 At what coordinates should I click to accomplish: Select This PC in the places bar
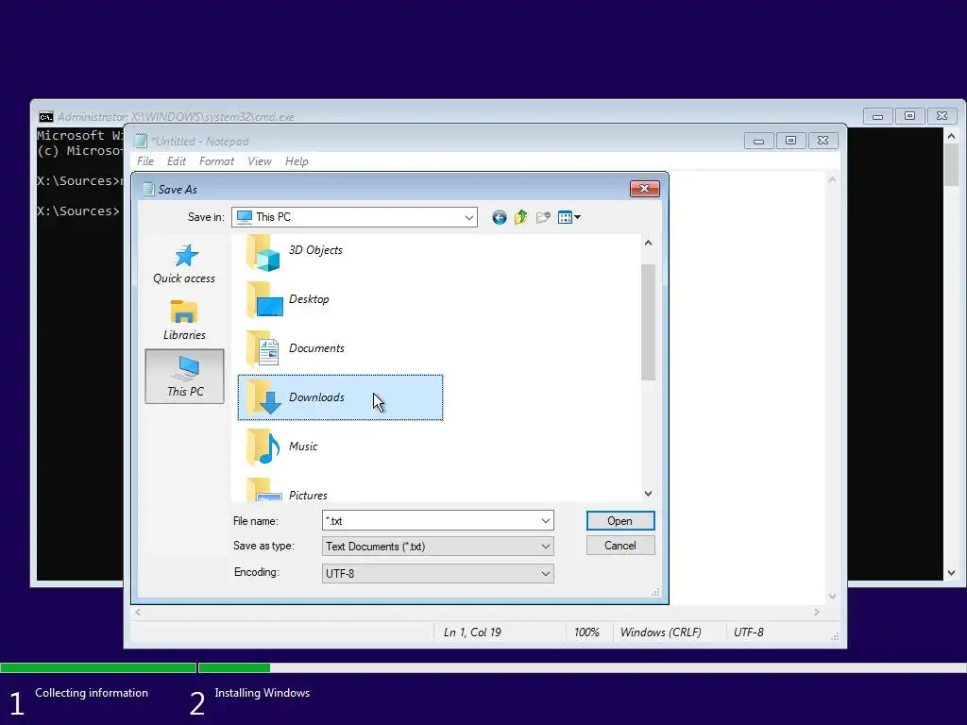(184, 376)
